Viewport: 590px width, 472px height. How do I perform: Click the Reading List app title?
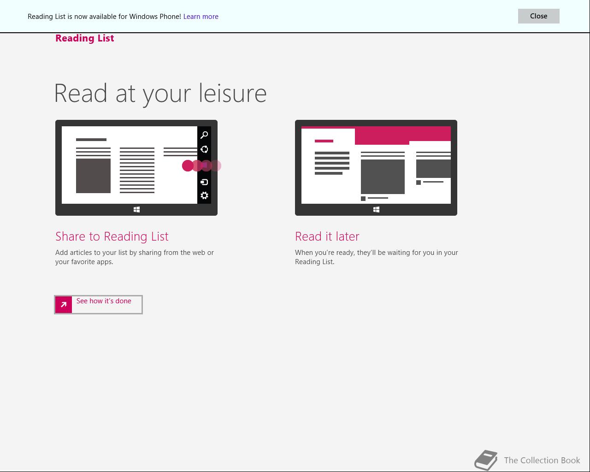click(x=85, y=38)
